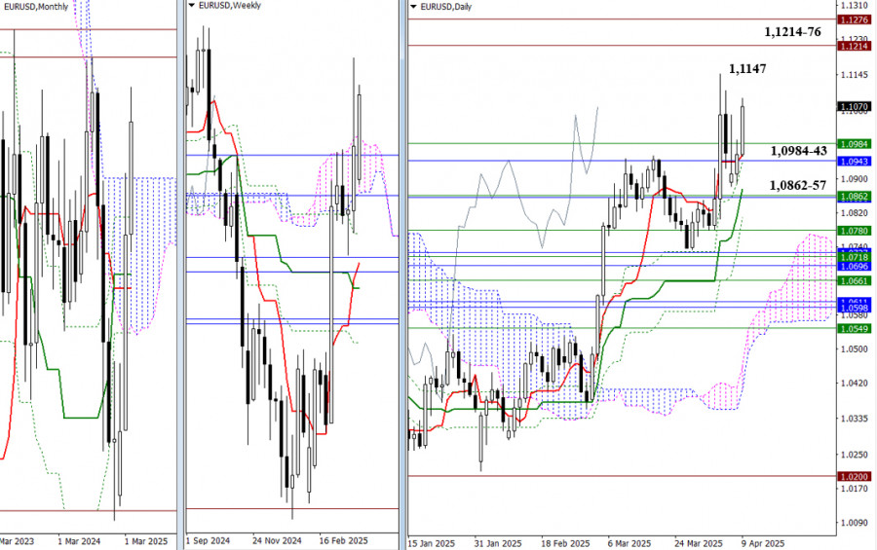
Task: Click the red 1.1276 price level label
Action: [854, 20]
